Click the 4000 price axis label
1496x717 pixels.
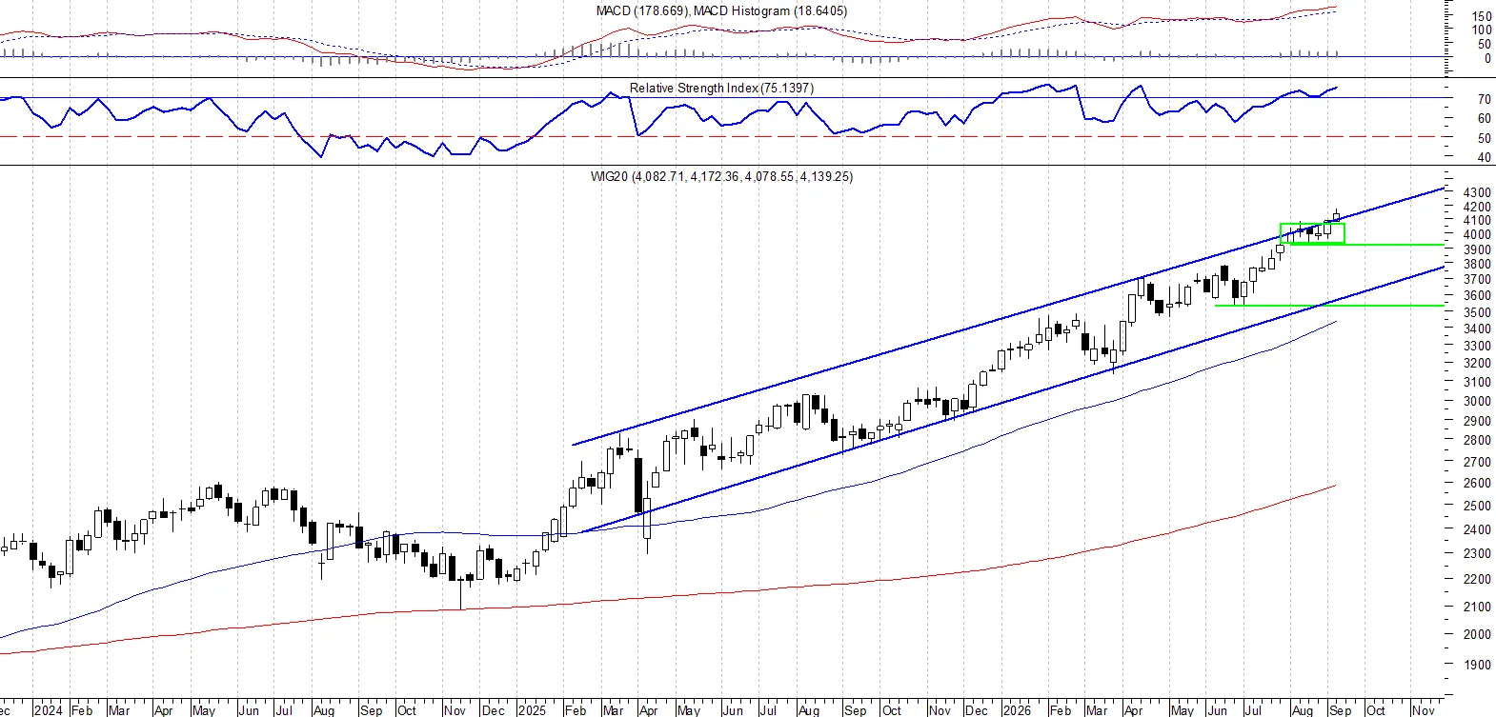[x=1478, y=235]
